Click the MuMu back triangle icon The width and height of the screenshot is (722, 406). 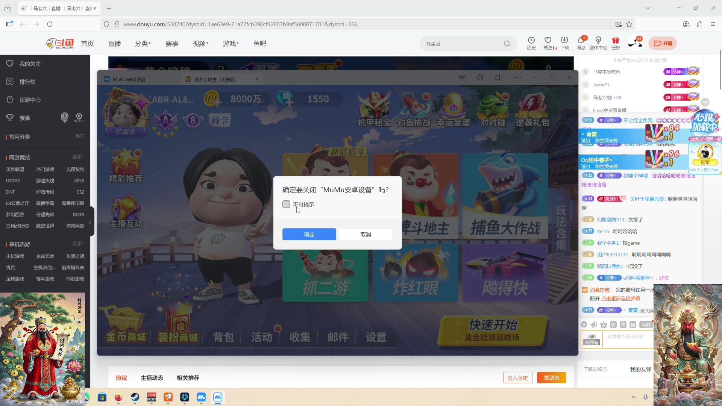[497, 77]
